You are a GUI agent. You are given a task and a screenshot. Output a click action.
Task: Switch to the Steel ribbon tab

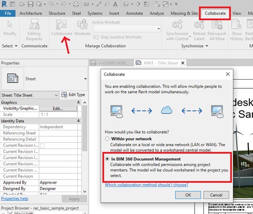click(76, 13)
